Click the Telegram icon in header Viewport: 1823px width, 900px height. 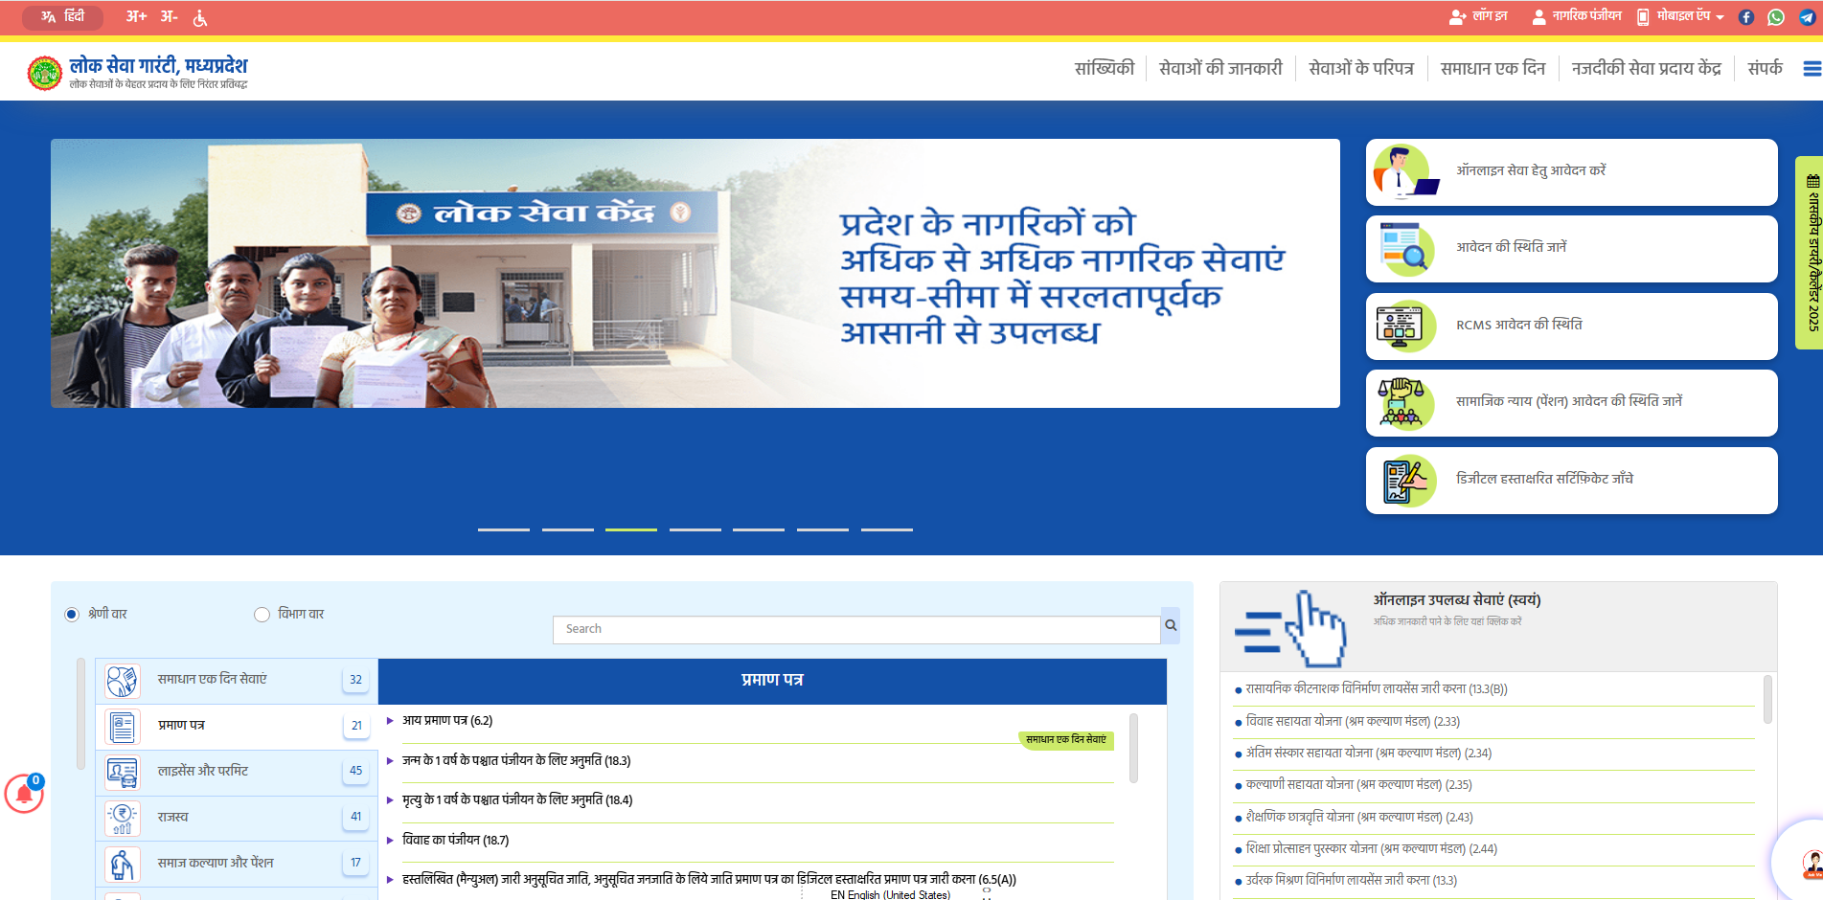pos(1807,17)
